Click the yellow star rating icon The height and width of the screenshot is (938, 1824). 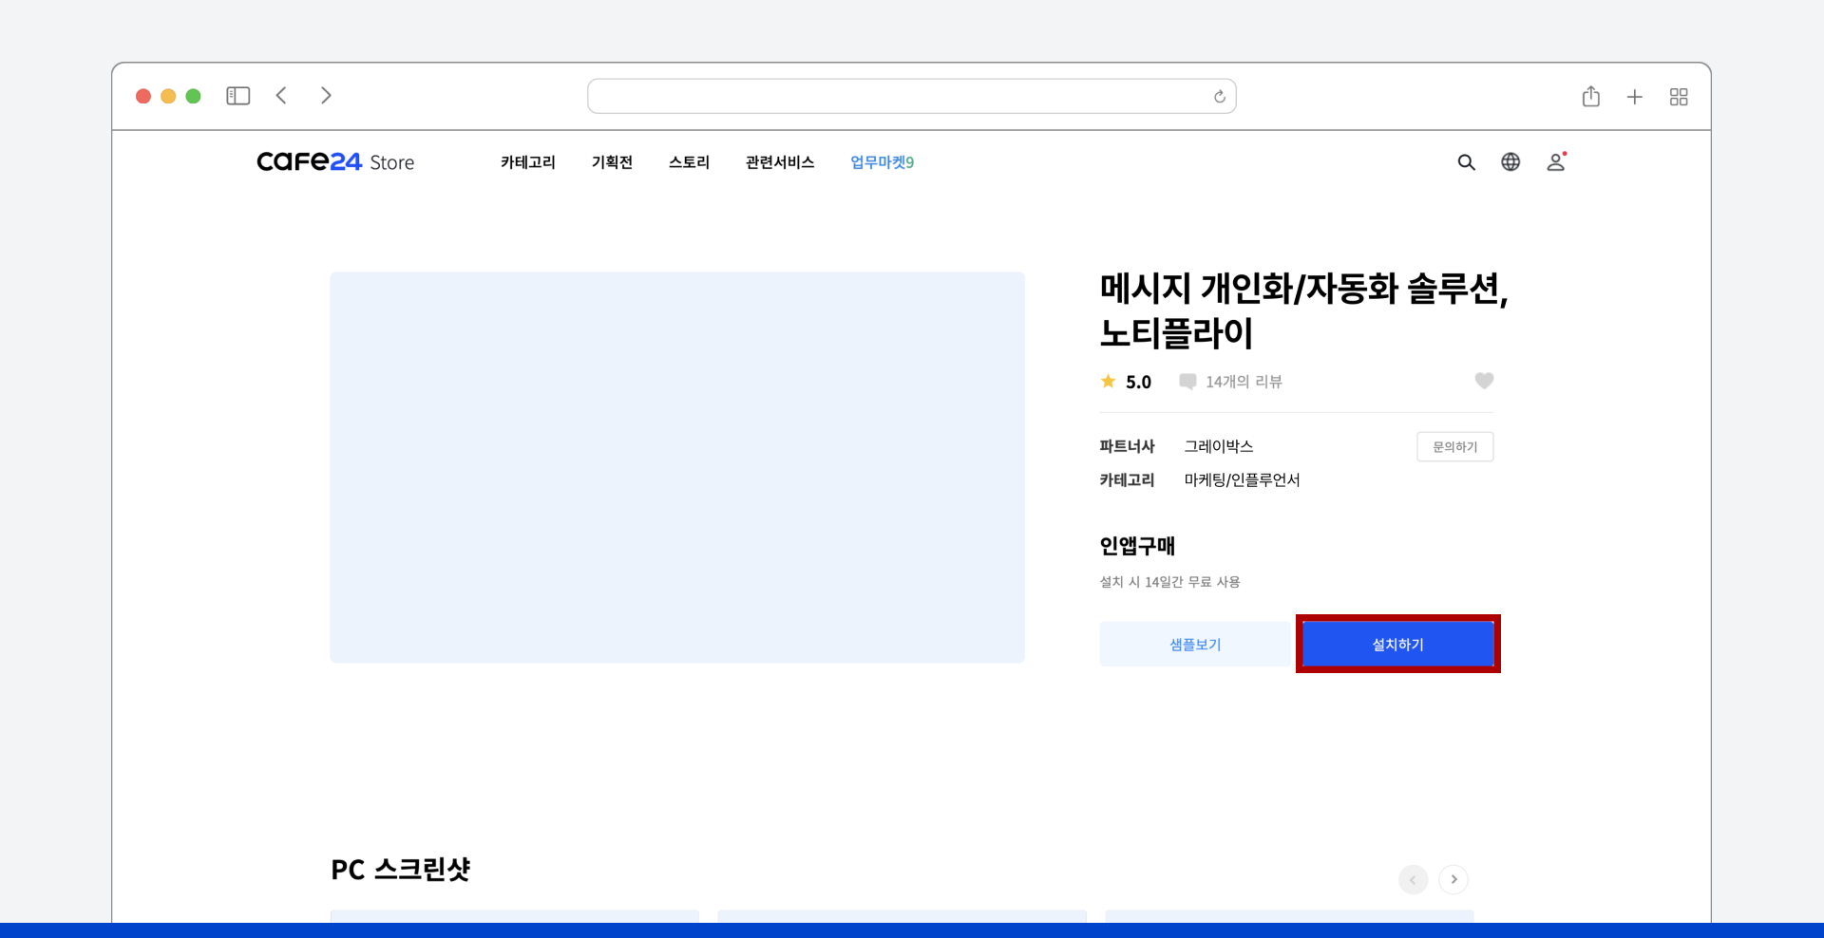click(x=1109, y=382)
